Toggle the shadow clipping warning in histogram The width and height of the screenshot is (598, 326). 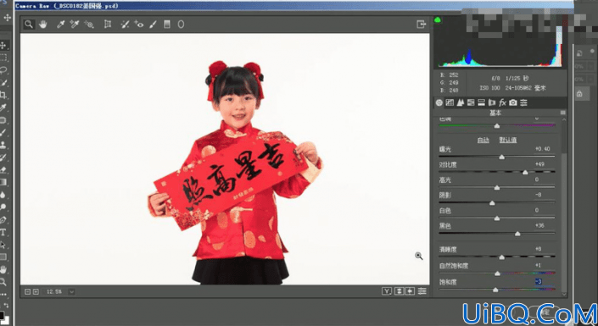point(438,19)
